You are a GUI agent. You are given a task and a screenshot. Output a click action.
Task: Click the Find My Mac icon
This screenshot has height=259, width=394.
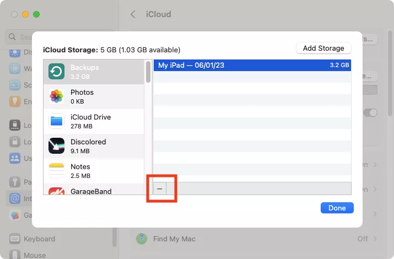[x=142, y=239]
